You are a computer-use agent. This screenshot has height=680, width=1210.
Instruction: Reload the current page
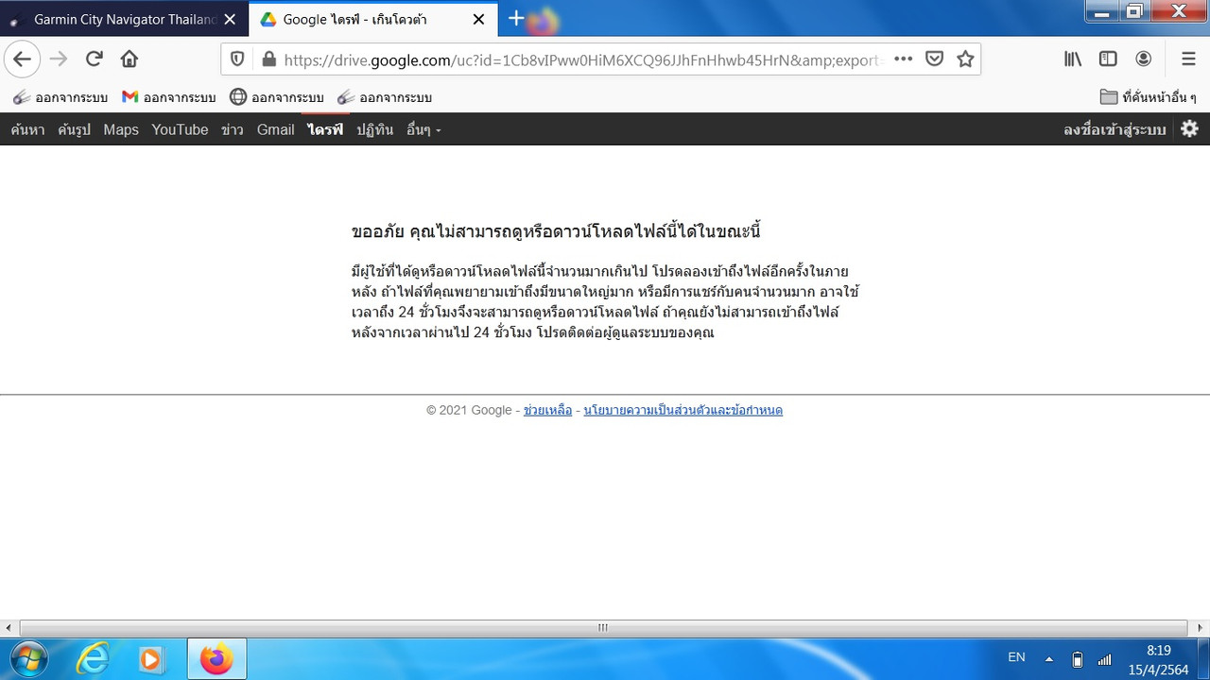[94, 59]
